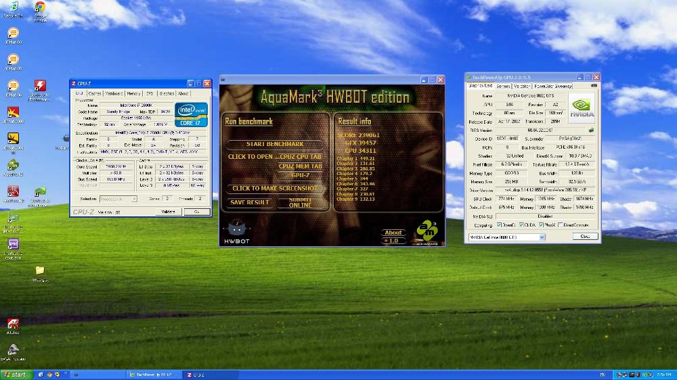The image size is (677, 380).
Task: Click the OK button in CPU-Z
Action: [x=197, y=212]
